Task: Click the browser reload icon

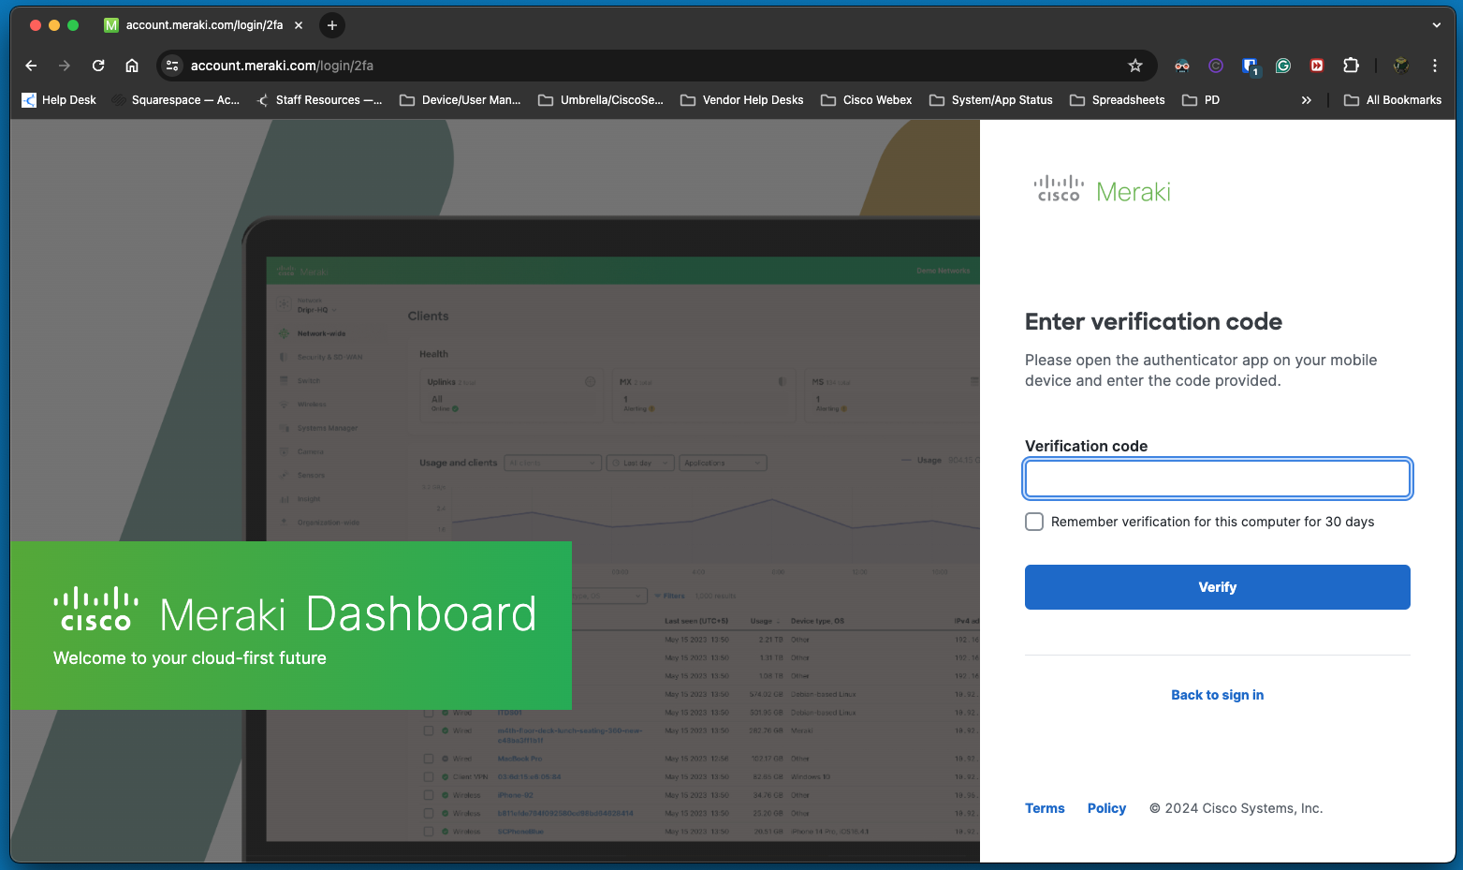Action: (x=98, y=66)
